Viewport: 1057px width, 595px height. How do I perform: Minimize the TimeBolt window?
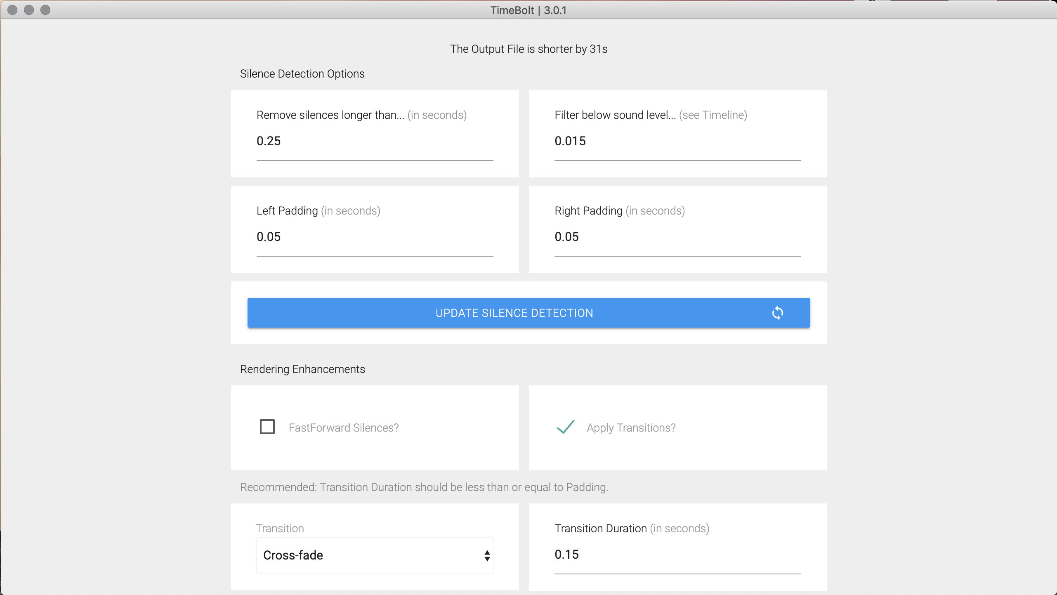[x=29, y=10]
